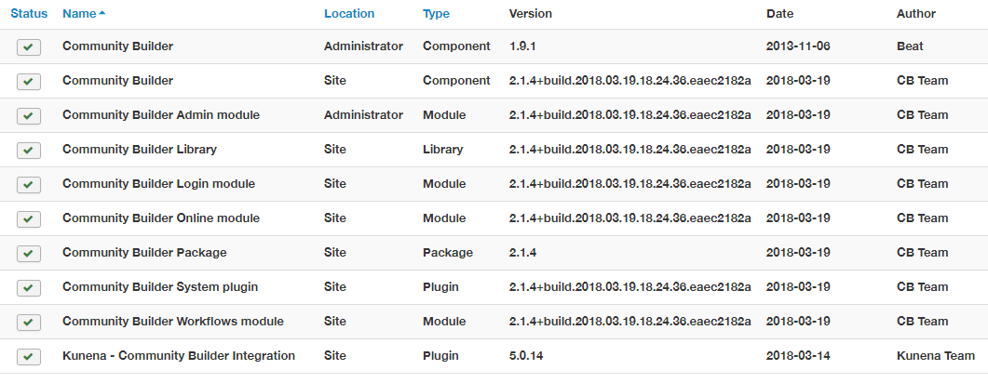Click the Package type cell
Image resolution: width=988 pixels, height=383 pixels.
(x=448, y=253)
